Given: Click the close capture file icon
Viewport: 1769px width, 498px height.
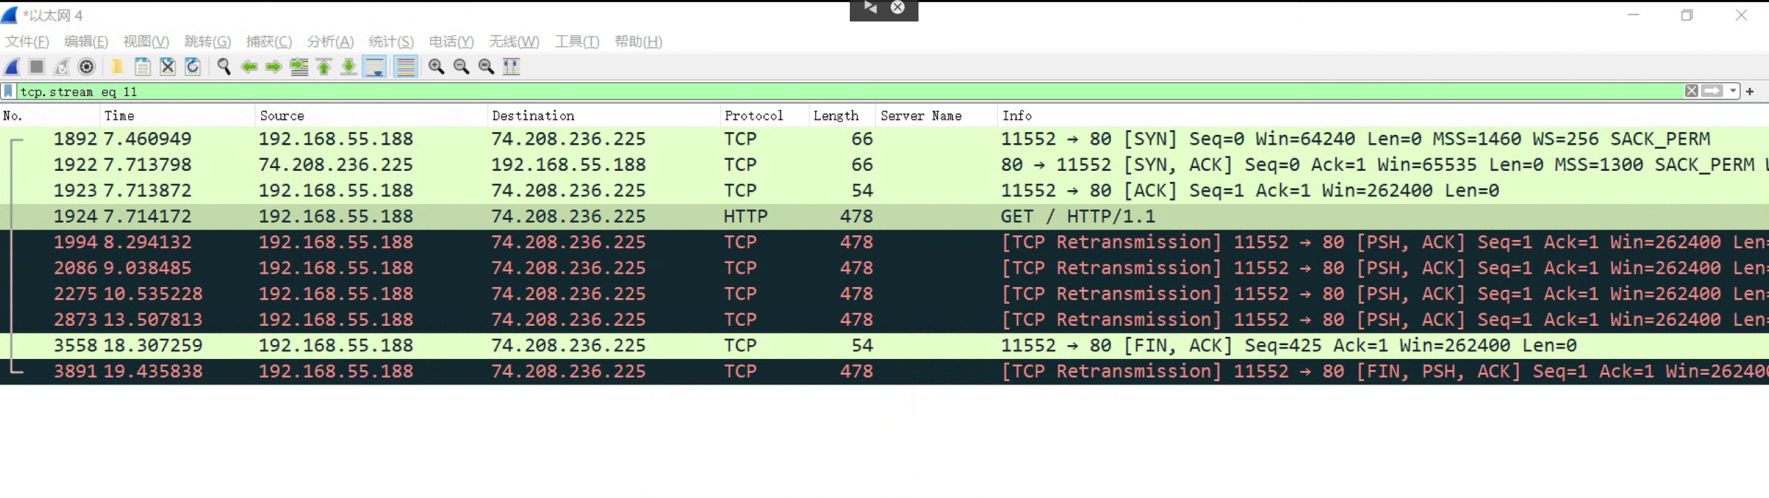Looking at the screenshot, I should pos(168,67).
